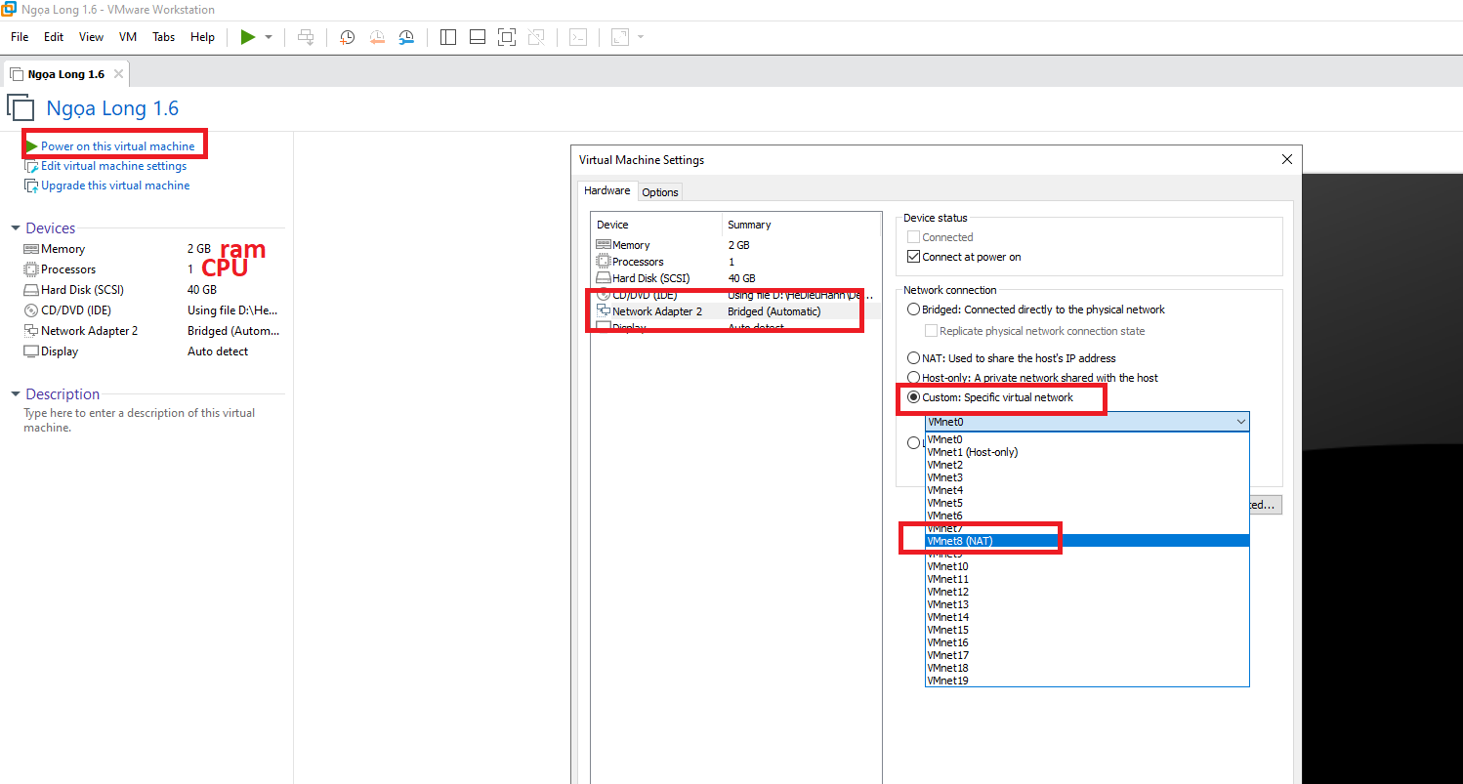Image resolution: width=1463 pixels, height=784 pixels.
Task: Click Power on this virtual machine link
Action: click(x=117, y=146)
